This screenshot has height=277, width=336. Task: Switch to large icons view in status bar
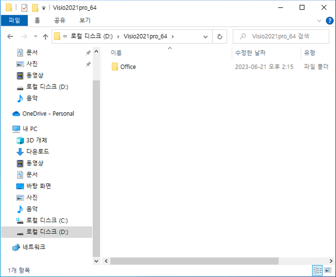(328, 270)
